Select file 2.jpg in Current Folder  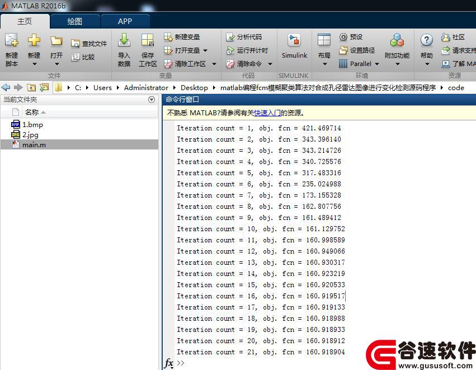tap(79, 134)
